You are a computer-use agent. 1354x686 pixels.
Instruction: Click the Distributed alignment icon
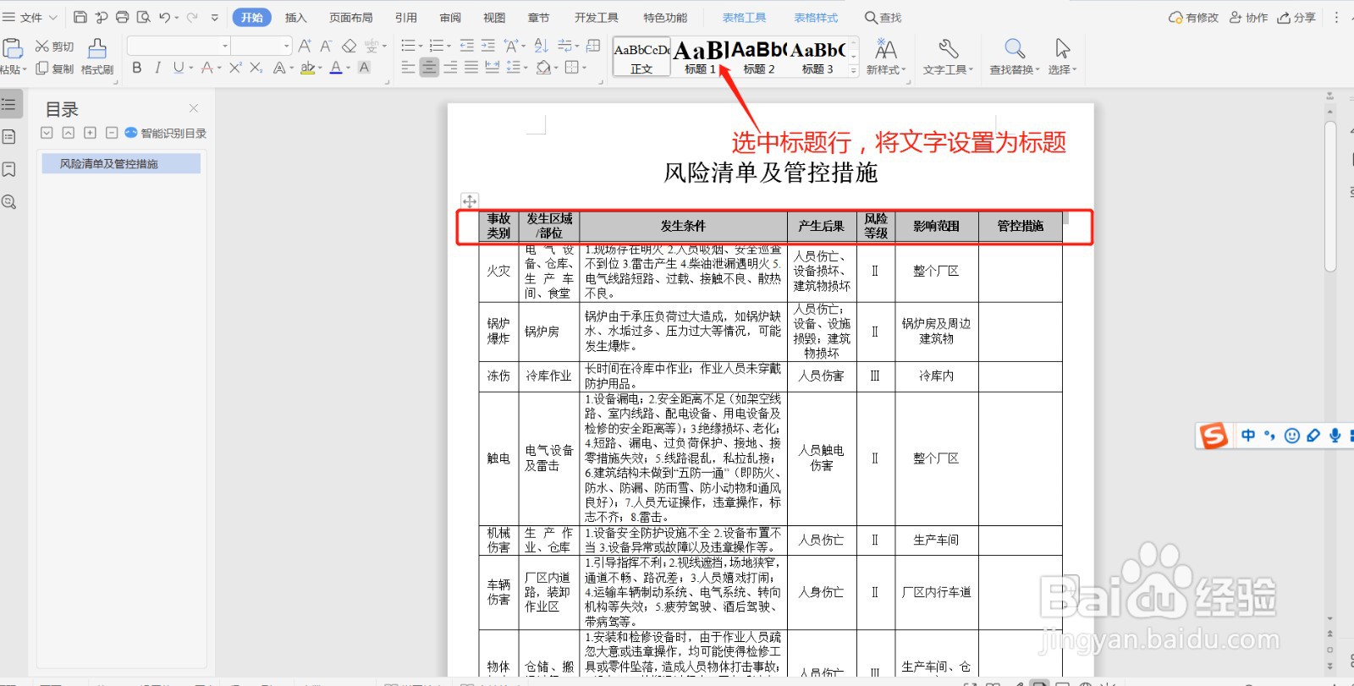[x=493, y=68]
